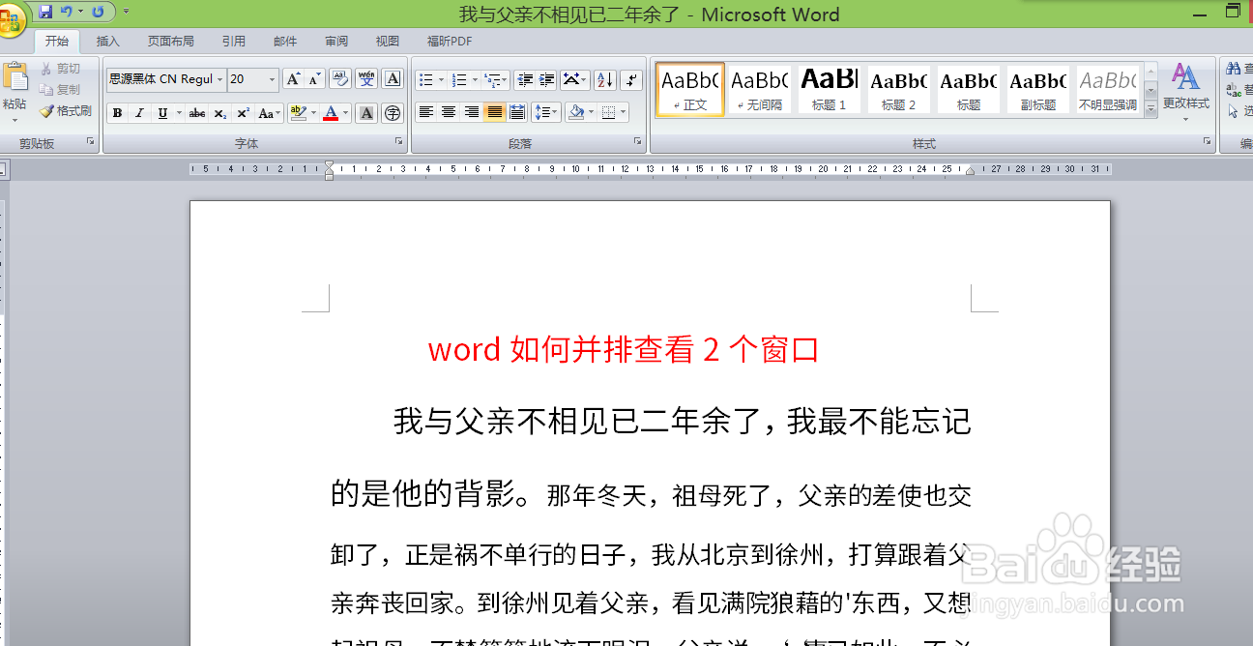Image resolution: width=1253 pixels, height=646 pixels.
Task: Open the Change Case (Aa) menu
Action: pyautogui.click(x=270, y=113)
